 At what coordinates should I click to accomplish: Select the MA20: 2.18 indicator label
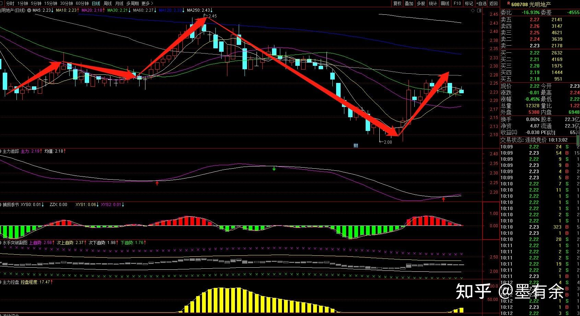tap(93, 11)
